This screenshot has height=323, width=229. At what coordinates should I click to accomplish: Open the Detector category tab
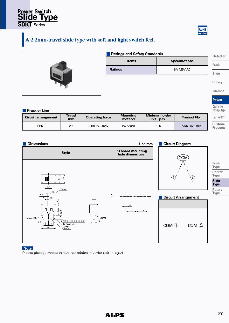click(x=219, y=56)
